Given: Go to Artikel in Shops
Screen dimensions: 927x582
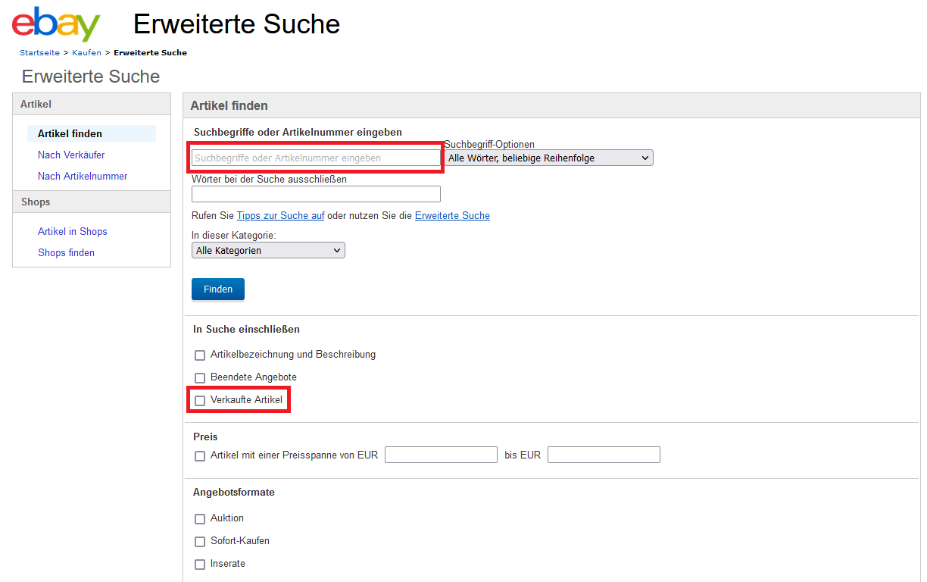Looking at the screenshot, I should point(73,232).
